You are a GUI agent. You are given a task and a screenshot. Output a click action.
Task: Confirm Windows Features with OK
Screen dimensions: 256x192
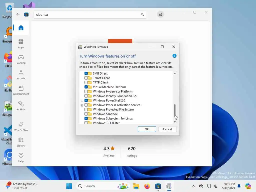(147, 129)
